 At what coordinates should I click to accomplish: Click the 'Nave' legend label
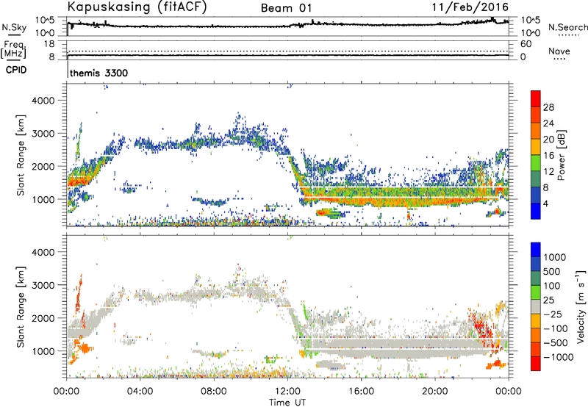coord(559,51)
